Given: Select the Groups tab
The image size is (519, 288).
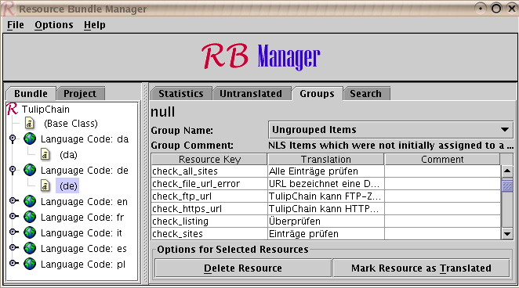Looking at the screenshot, I should (317, 93).
